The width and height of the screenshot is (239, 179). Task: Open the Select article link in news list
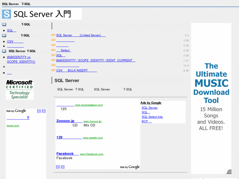point(63,50)
